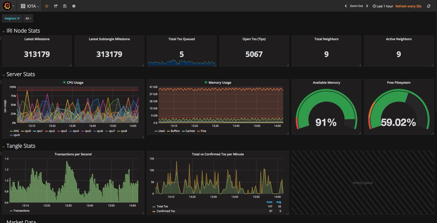This screenshot has width=437, height=223.
Task: Sort legend by max column header
Action: (x=269, y=202)
